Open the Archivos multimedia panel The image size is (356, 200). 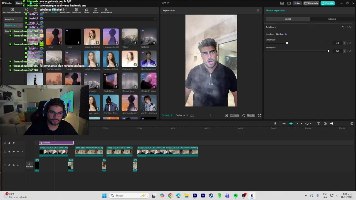coord(12,11)
